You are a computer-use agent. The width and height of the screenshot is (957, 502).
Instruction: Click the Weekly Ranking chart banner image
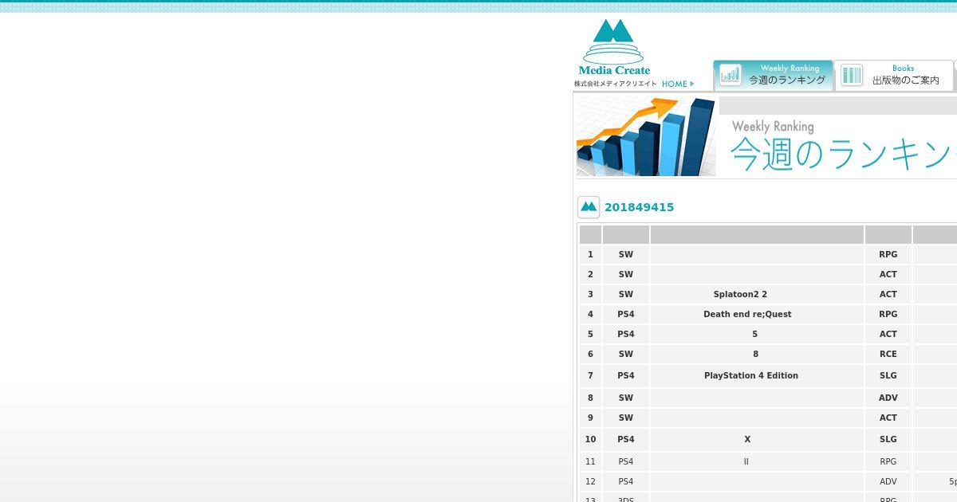[646, 136]
